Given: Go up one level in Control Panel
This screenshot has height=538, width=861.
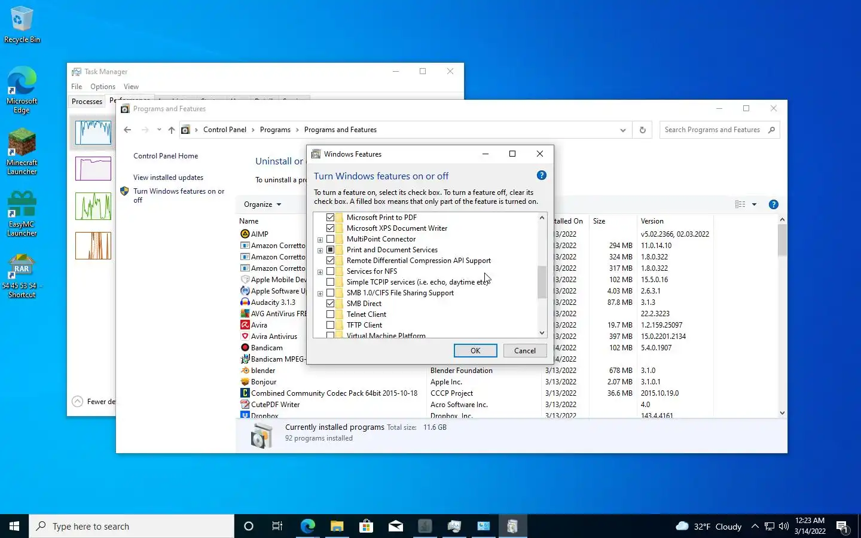Looking at the screenshot, I should point(172,130).
